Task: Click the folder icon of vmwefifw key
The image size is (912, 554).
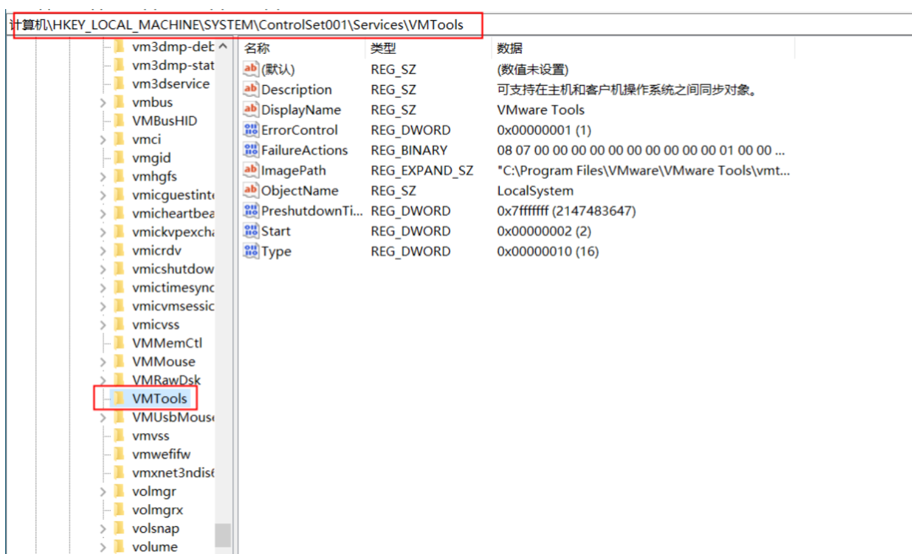Action: point(119,454)
